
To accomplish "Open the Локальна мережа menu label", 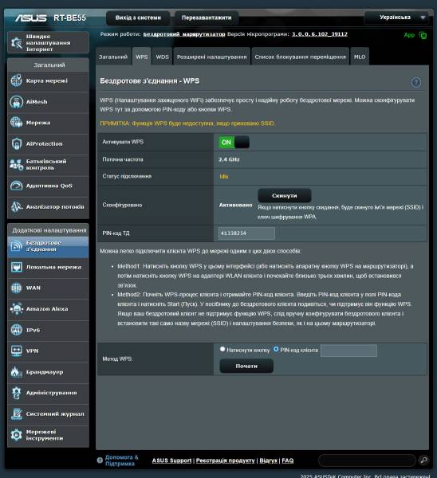I will [53, 267].
